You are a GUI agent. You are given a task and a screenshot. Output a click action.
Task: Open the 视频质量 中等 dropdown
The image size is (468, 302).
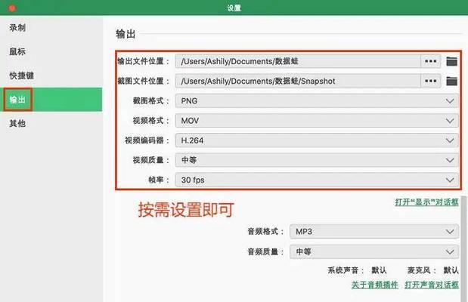point(317,160)
